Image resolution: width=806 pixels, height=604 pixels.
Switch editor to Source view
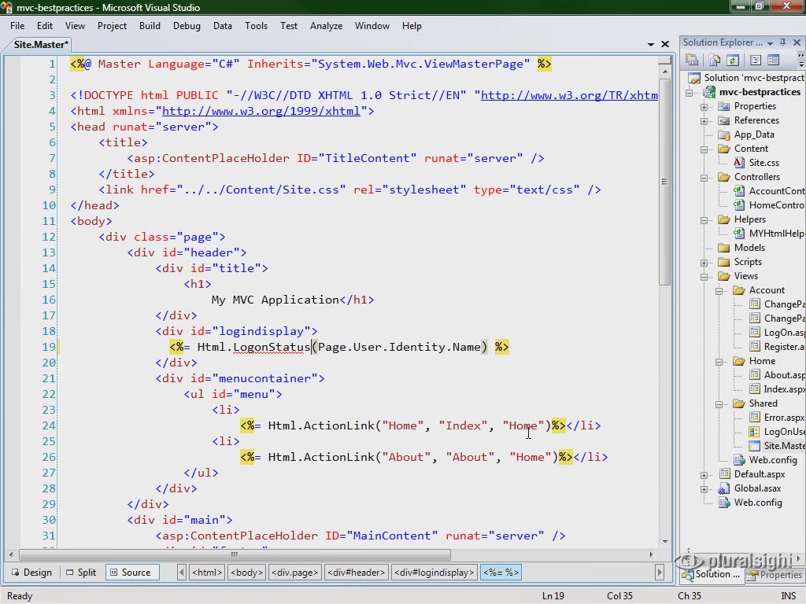point(131,573)
